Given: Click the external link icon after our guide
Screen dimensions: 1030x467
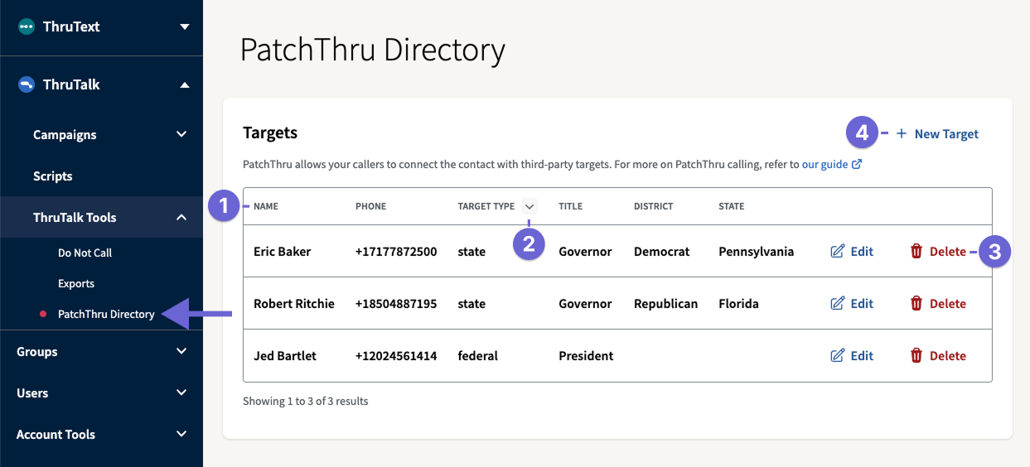Looking at the screenshot, I should [857, 164].
